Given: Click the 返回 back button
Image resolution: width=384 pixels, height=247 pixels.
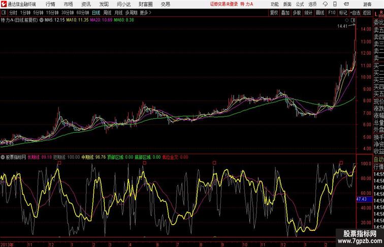Looking at the screenshot, I should pos(367,13).
